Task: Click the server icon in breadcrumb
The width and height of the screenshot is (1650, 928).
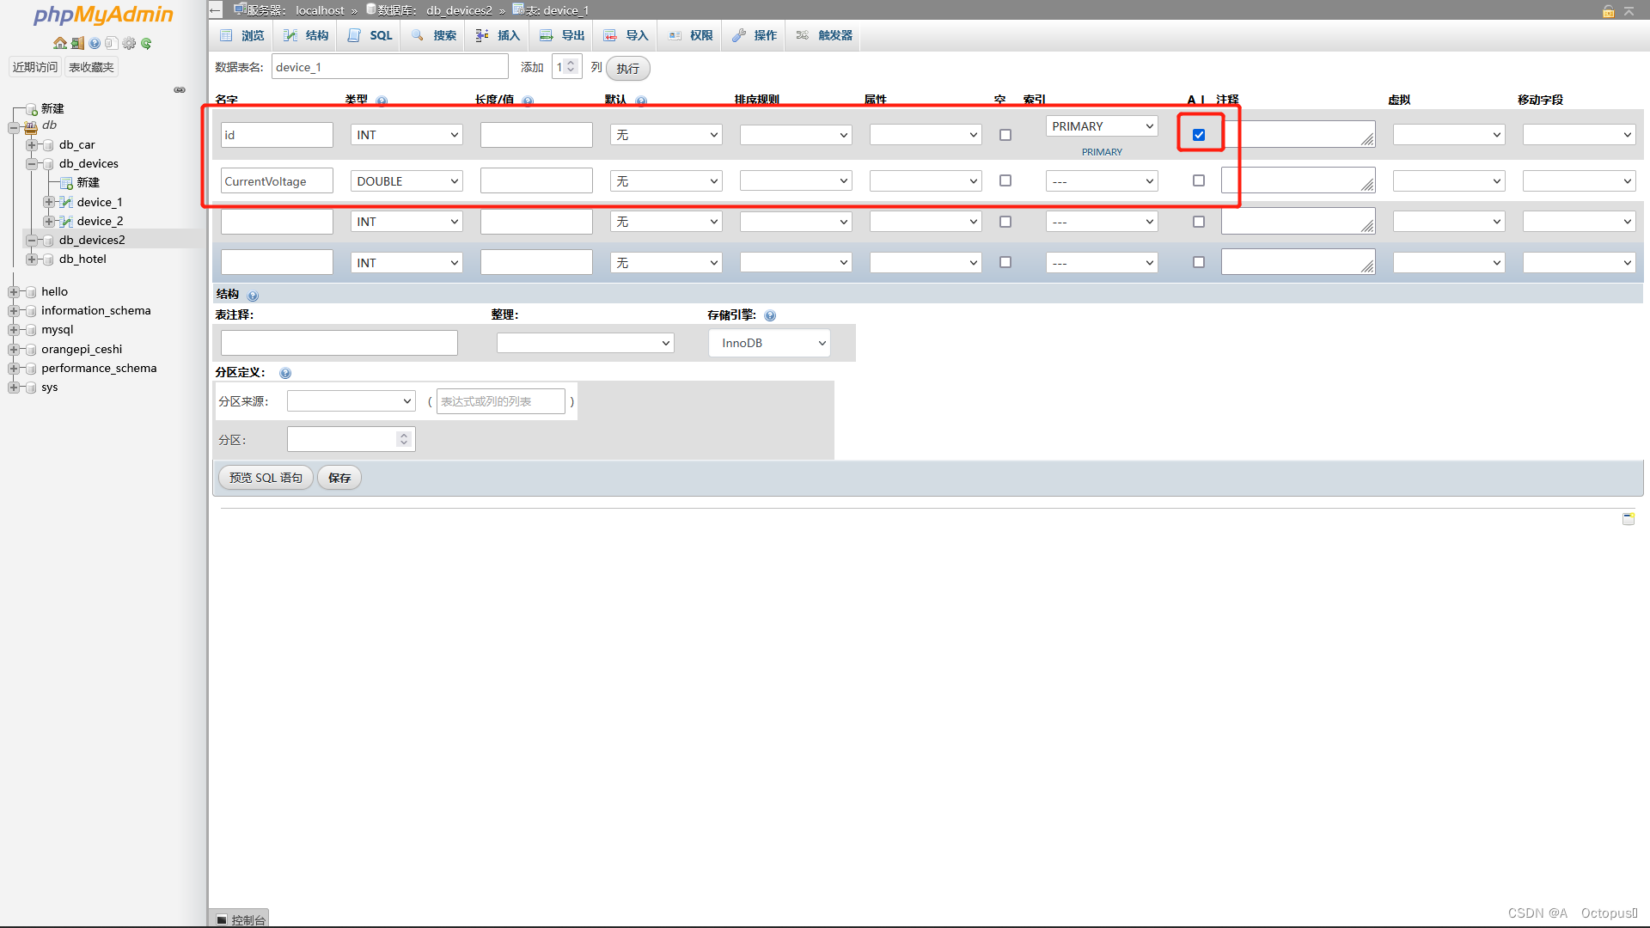Action: coord(240,9)
